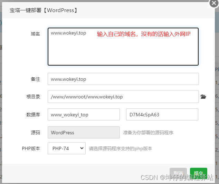Click dialog title 宝塔一键部署【WordPress】

(44, 10)
